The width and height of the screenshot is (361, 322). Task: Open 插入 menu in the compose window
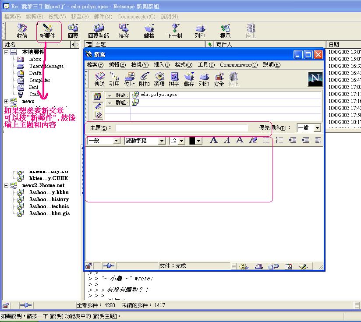pyautogui.click(x=162, y=65)
